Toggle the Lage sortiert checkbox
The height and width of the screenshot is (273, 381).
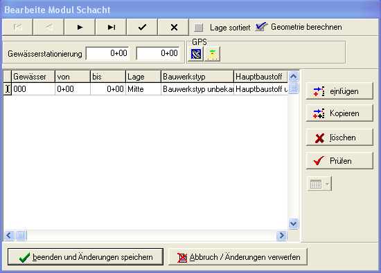[x=199, y=28]
